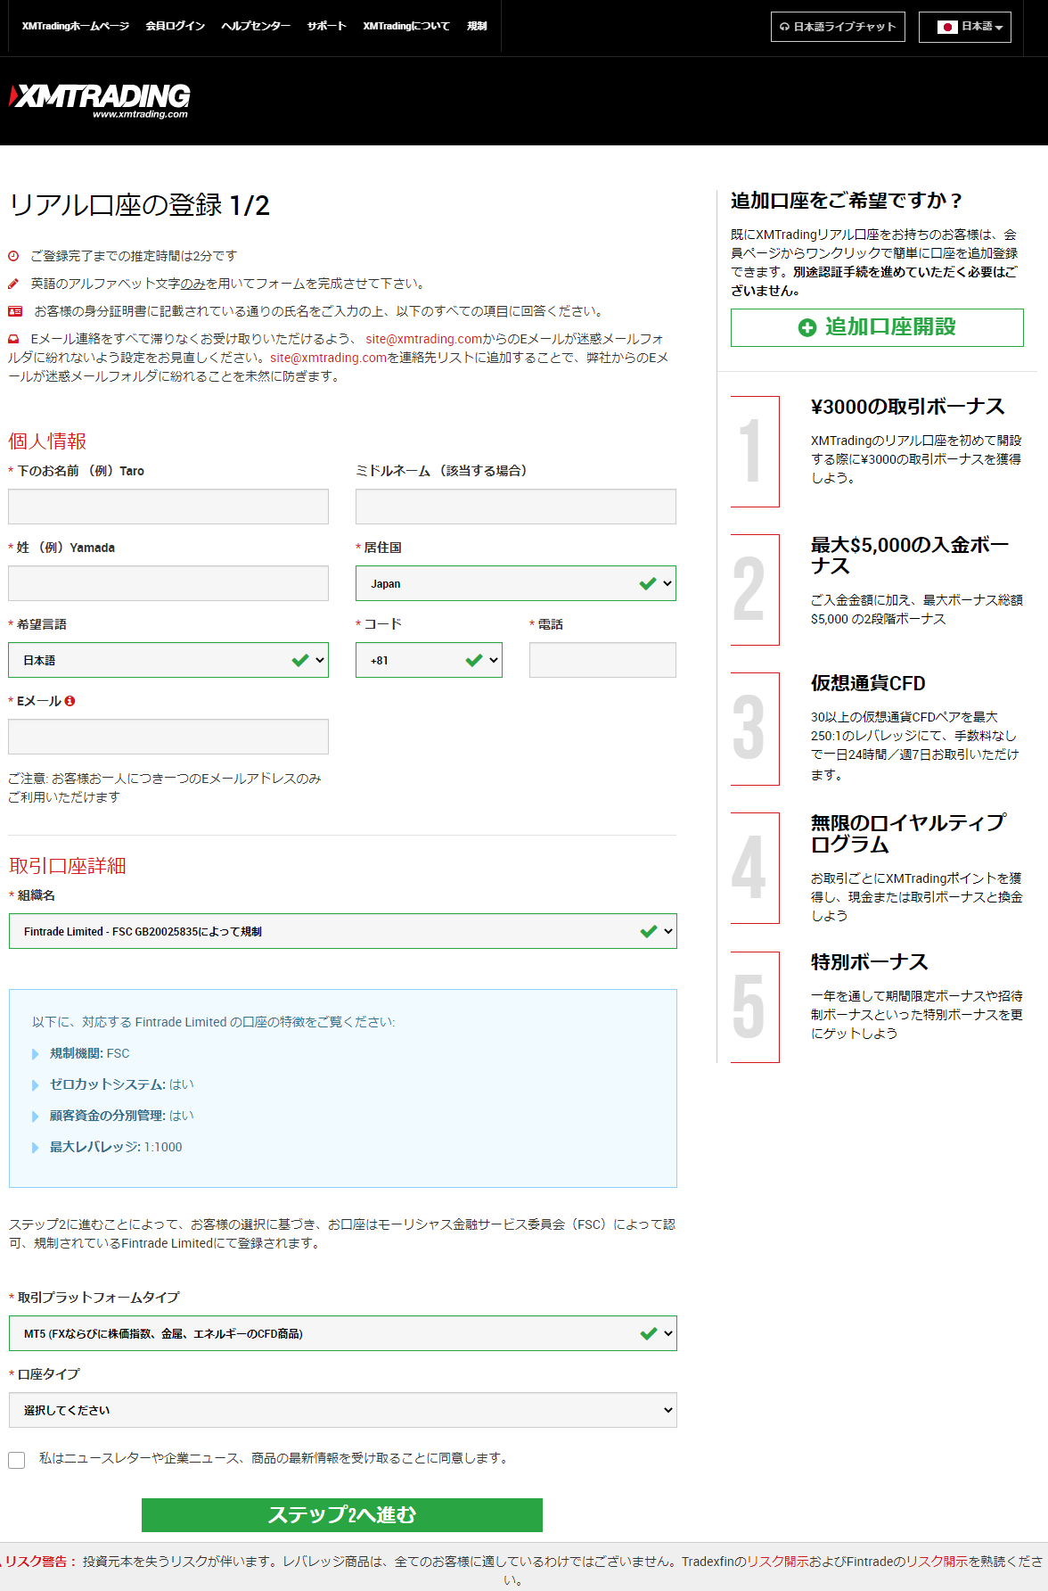The image size is (1048, 1591).
Task: Open the 組織名 Fintrade Limited dropdown
Action: [x=343, y=931]
